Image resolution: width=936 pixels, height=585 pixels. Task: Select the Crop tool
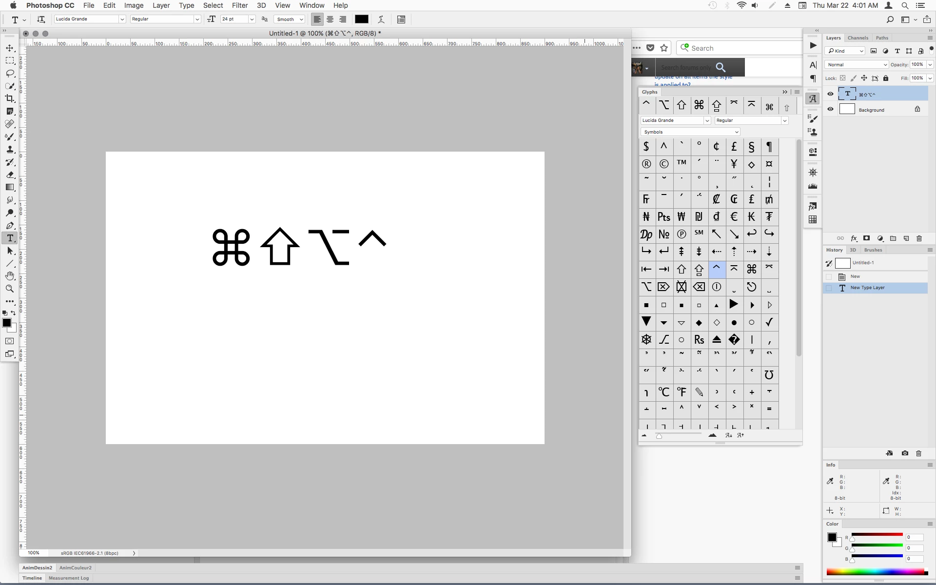10,98
